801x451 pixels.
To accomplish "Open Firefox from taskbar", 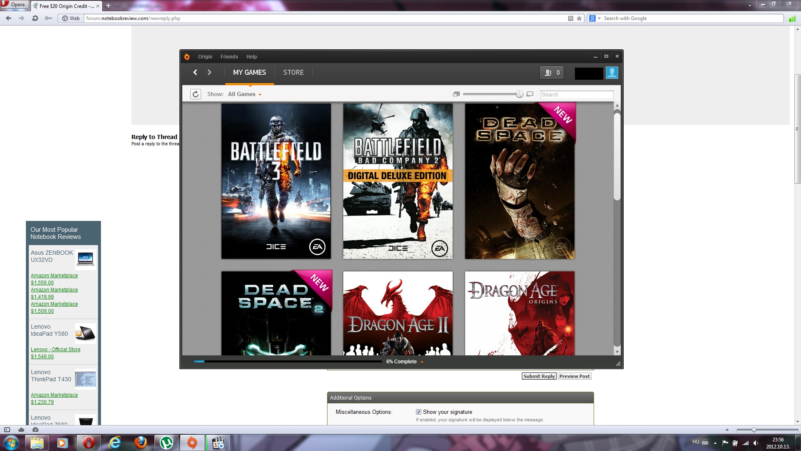I will click(x=141, y=443).
